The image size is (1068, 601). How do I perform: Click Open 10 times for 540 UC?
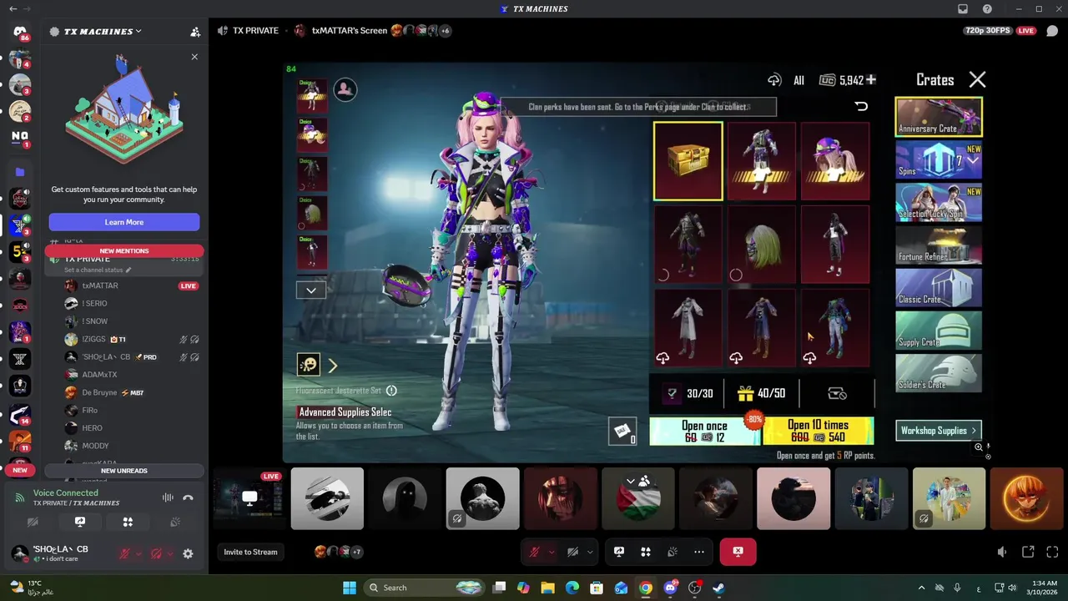(819, 431)
